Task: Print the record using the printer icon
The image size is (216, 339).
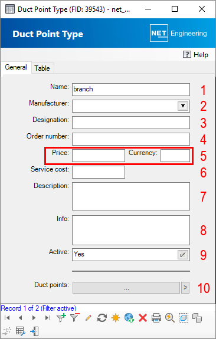Action: pos(156,318)
